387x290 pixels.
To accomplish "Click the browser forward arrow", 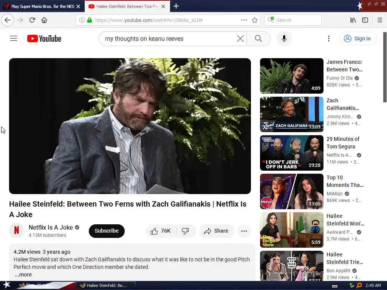I will tap(20, 20).
